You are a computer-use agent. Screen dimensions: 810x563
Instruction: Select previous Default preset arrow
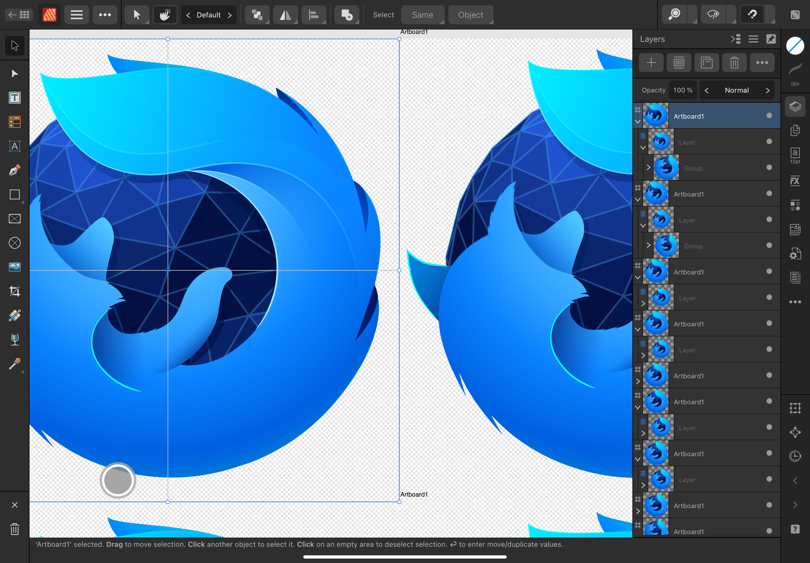[x=188, y=15]
